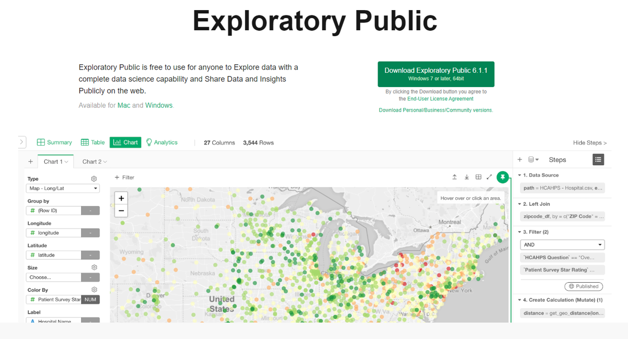The height and width of the screenshot is (339, 628).
Task: Click the 27 Columns count
Action: tap(219, 142)
